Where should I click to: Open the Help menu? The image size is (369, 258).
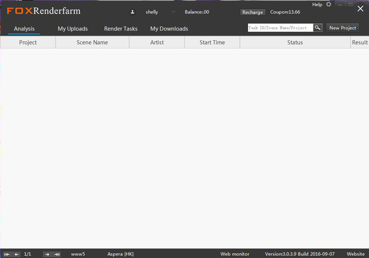pyautogui.click(x=317, y=5)
